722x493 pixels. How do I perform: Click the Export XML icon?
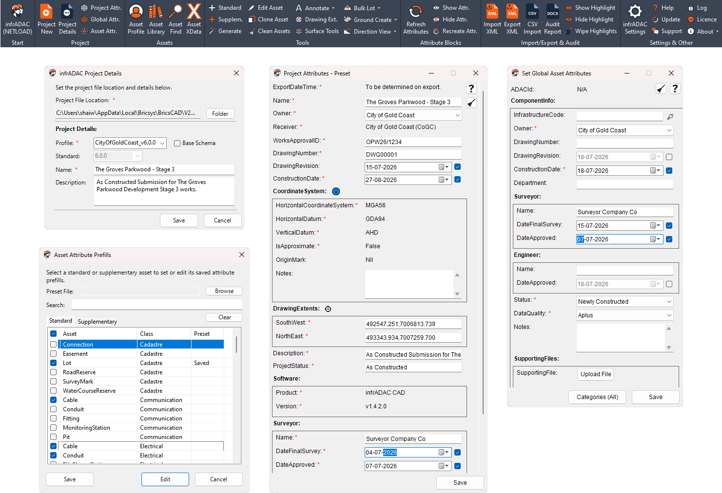tap(512, 19)
